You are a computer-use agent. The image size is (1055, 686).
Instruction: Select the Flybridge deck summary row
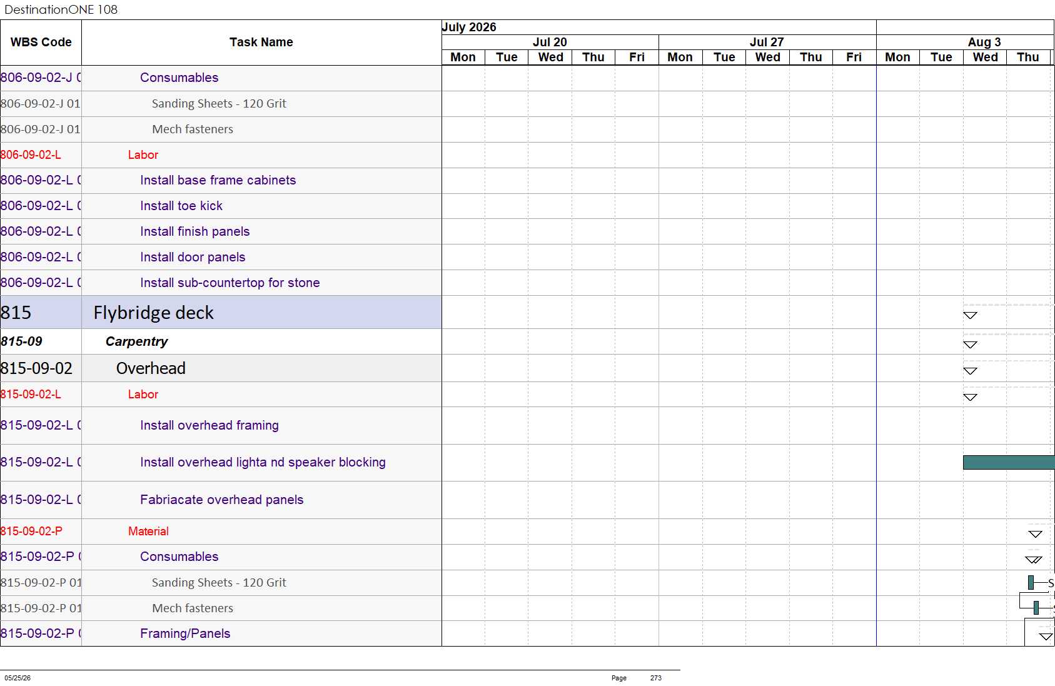point(221,313)
